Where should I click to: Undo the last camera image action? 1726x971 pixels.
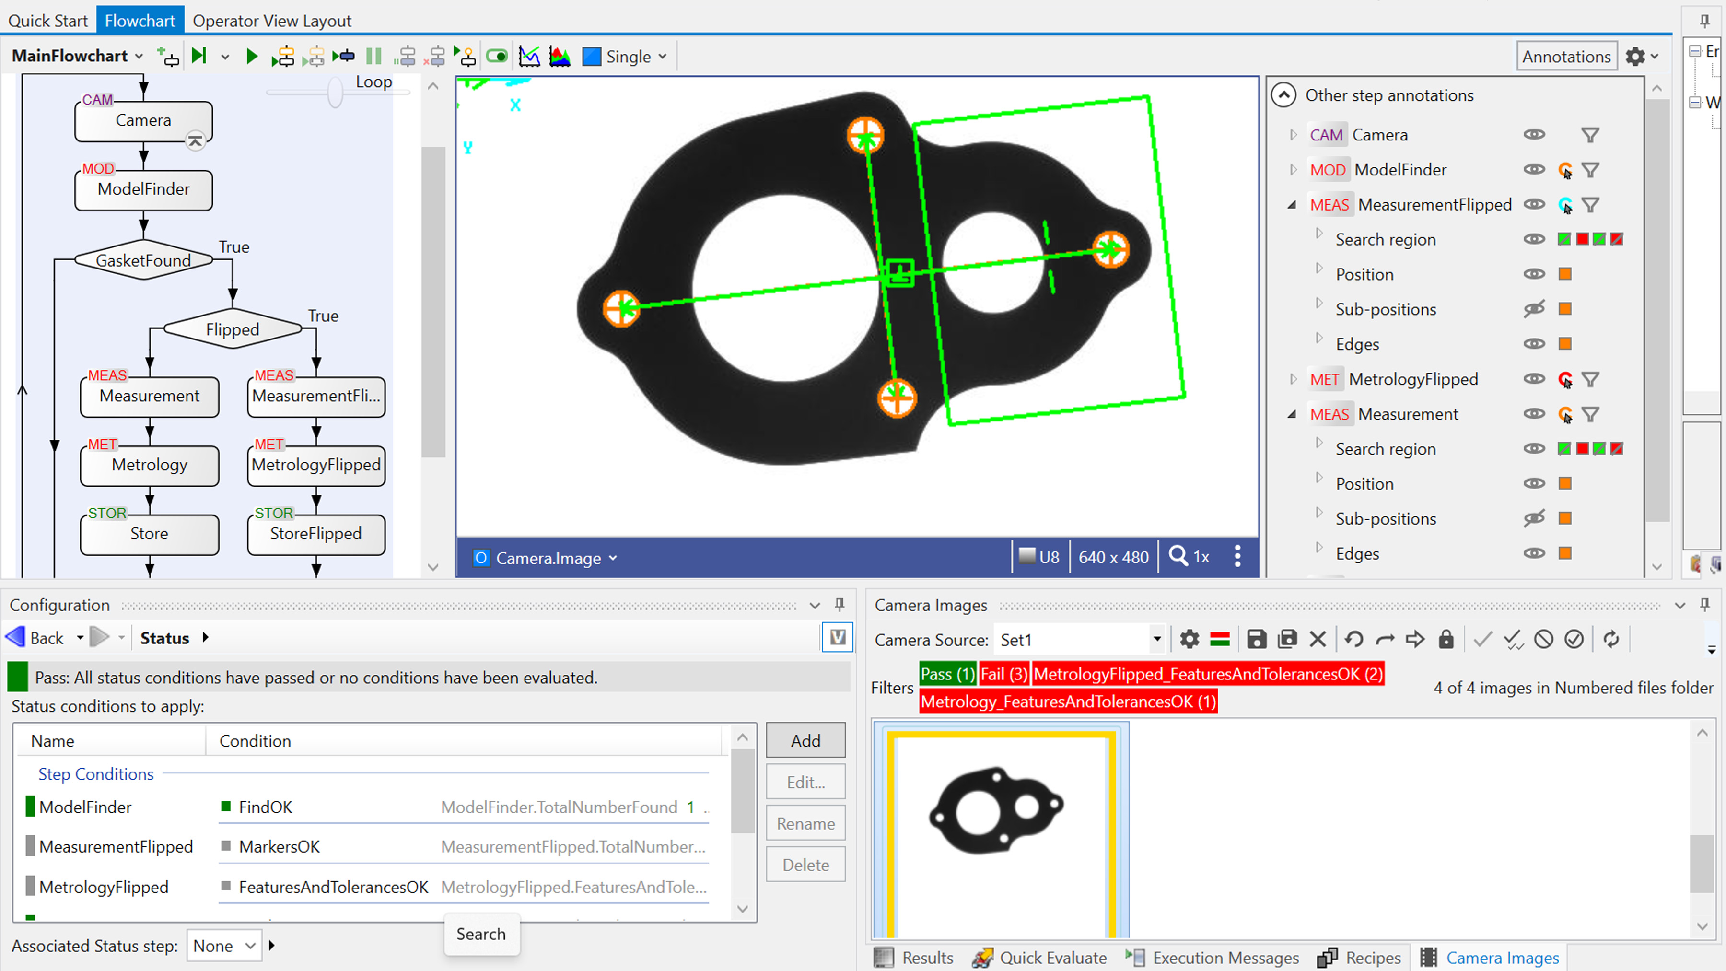[1353, 639]
